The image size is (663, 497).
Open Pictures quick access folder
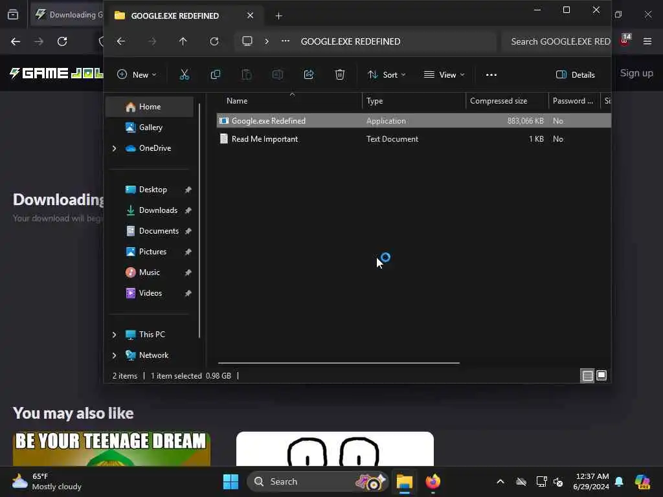[x=150, y=252]
